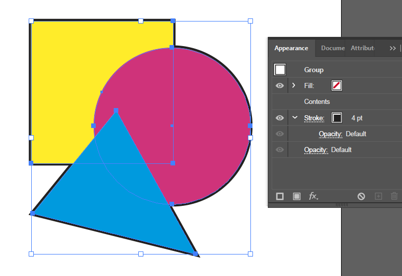Click the Group thumbnail in Appearance panel
This screenshot has width=402, height=276.
[280, 70]
